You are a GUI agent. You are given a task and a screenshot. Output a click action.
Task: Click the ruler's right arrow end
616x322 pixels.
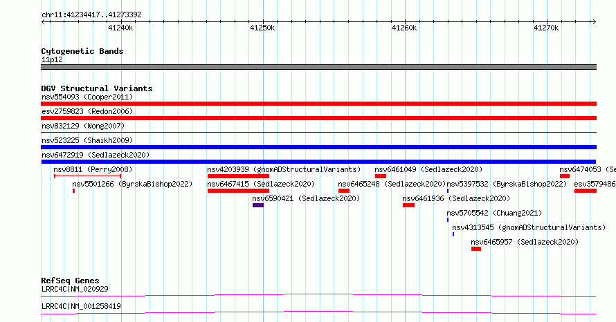[x=594, y=22]
